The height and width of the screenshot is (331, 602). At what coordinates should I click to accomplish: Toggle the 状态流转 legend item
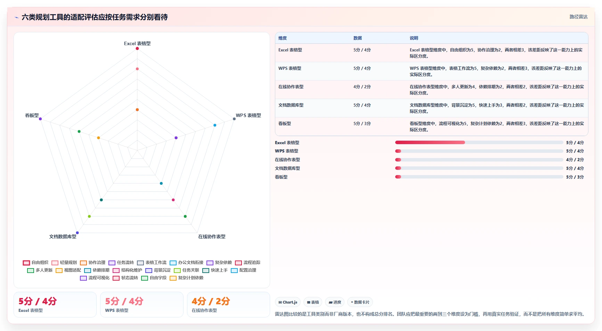pos(125,278)
